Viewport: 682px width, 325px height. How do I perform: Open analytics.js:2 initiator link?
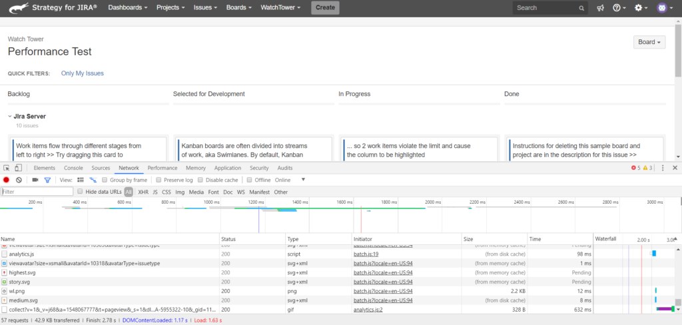(x=368, y=310)
